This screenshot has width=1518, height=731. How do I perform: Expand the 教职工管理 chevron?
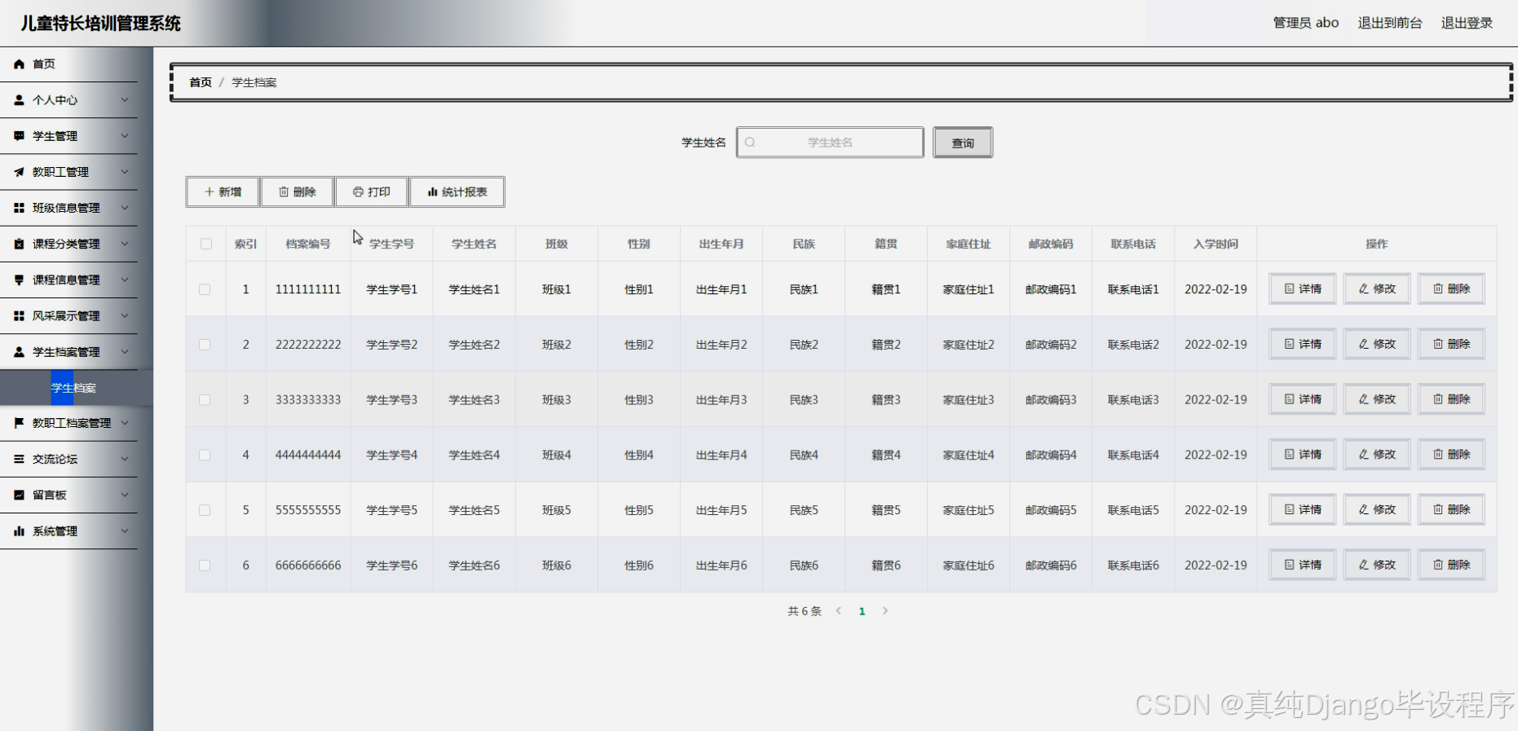pos(125,172)
